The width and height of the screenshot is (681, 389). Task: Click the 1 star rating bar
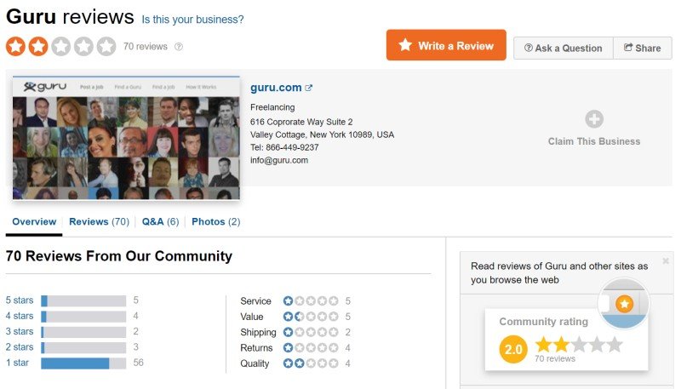coord(83,363)
